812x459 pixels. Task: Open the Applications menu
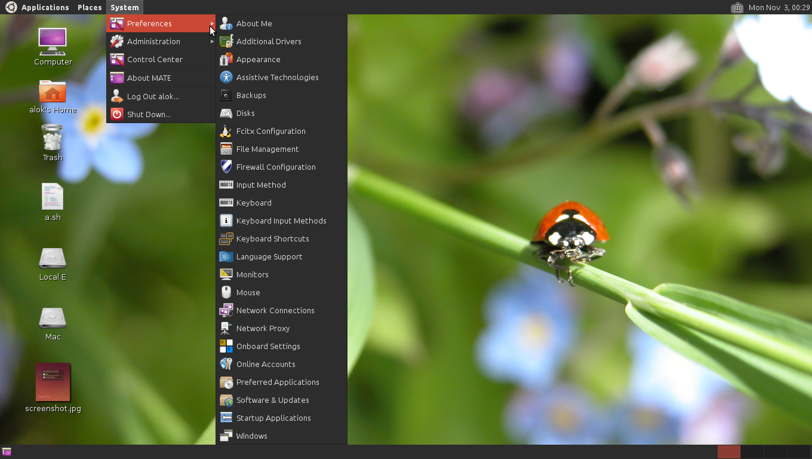click(x=45, y=8)
